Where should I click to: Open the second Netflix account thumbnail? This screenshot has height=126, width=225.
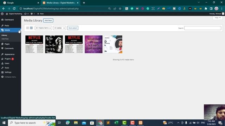[x=74, y=44]
